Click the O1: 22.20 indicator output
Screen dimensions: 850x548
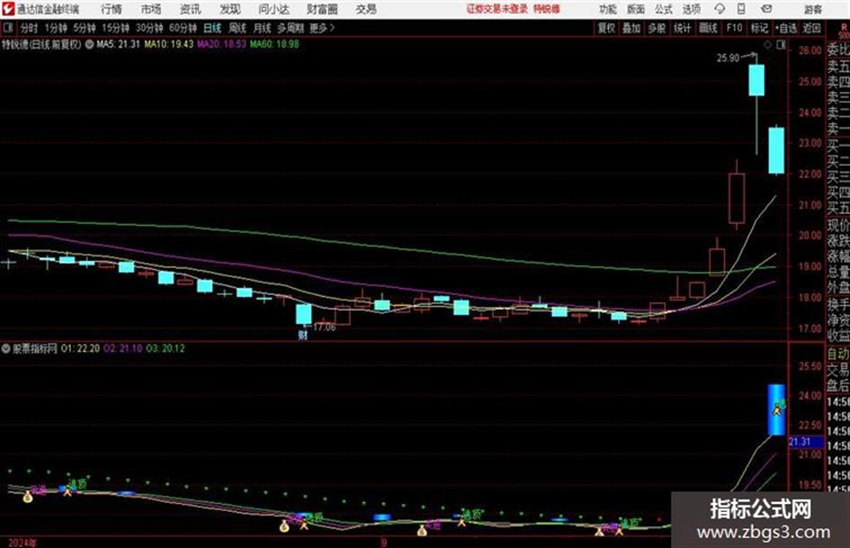click(x=80, y=349)
